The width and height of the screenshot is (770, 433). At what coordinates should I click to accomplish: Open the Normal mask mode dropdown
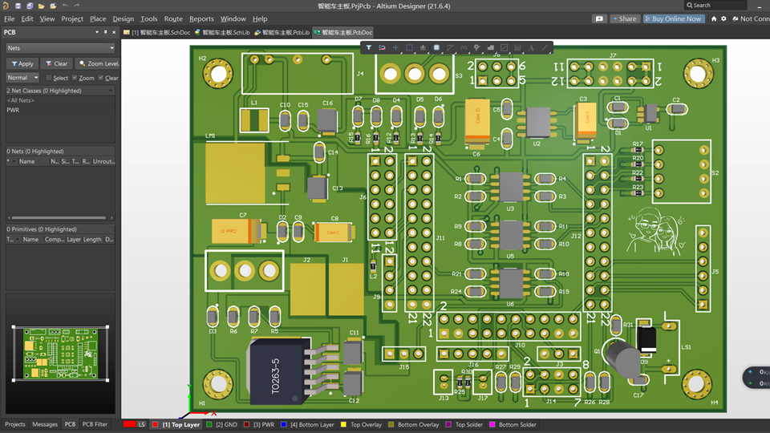(22, 78)
